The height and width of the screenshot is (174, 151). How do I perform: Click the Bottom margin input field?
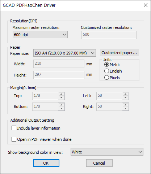(46, 106)
